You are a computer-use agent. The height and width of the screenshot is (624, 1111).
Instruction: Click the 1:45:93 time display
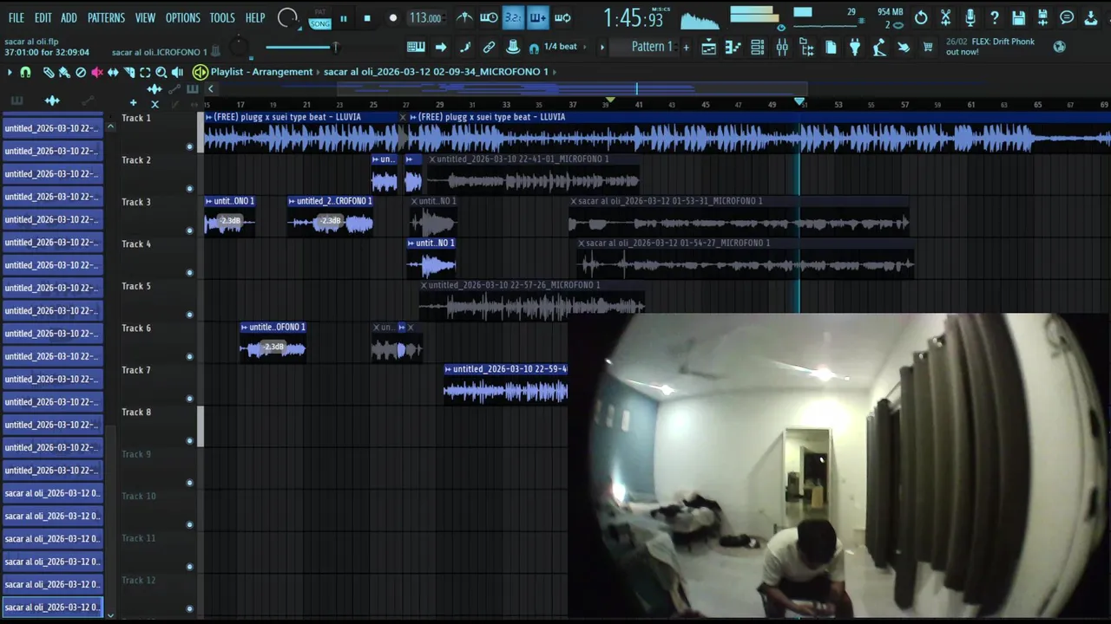633,18
